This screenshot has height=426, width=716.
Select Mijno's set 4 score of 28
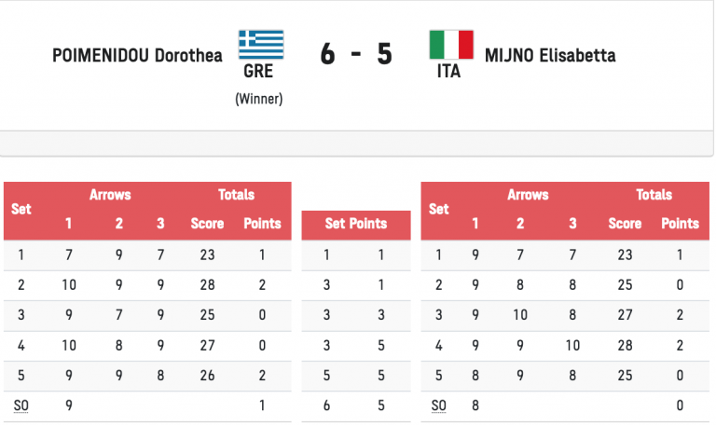[625, 348]
